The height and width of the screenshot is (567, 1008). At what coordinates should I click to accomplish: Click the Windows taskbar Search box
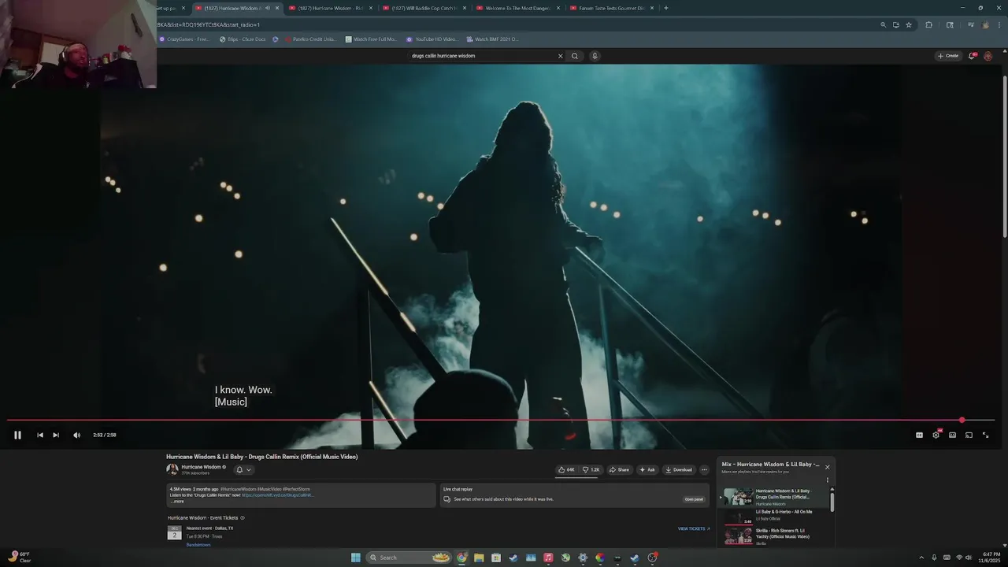(x=409, y=558)
